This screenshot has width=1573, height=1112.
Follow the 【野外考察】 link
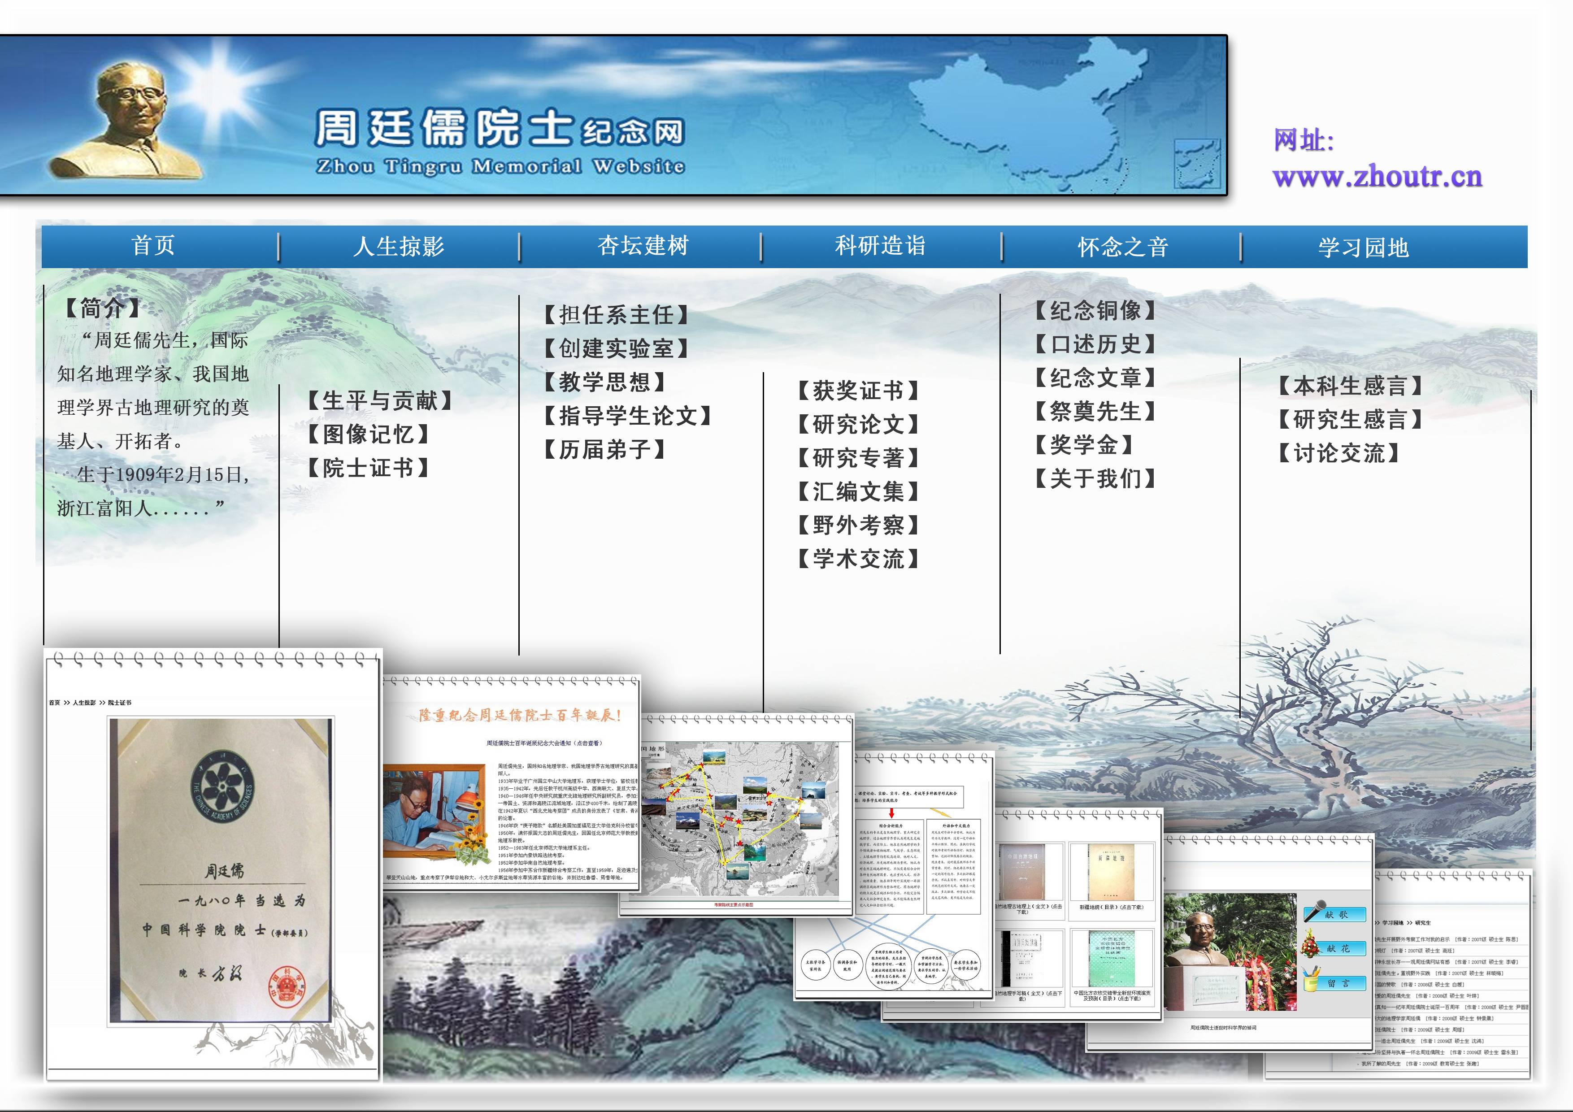858,526
